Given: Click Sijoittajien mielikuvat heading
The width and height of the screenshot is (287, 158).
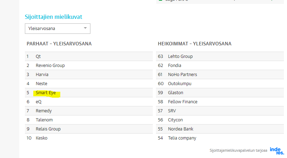Looking at the screenshot, I should click(x=54, y=17).
